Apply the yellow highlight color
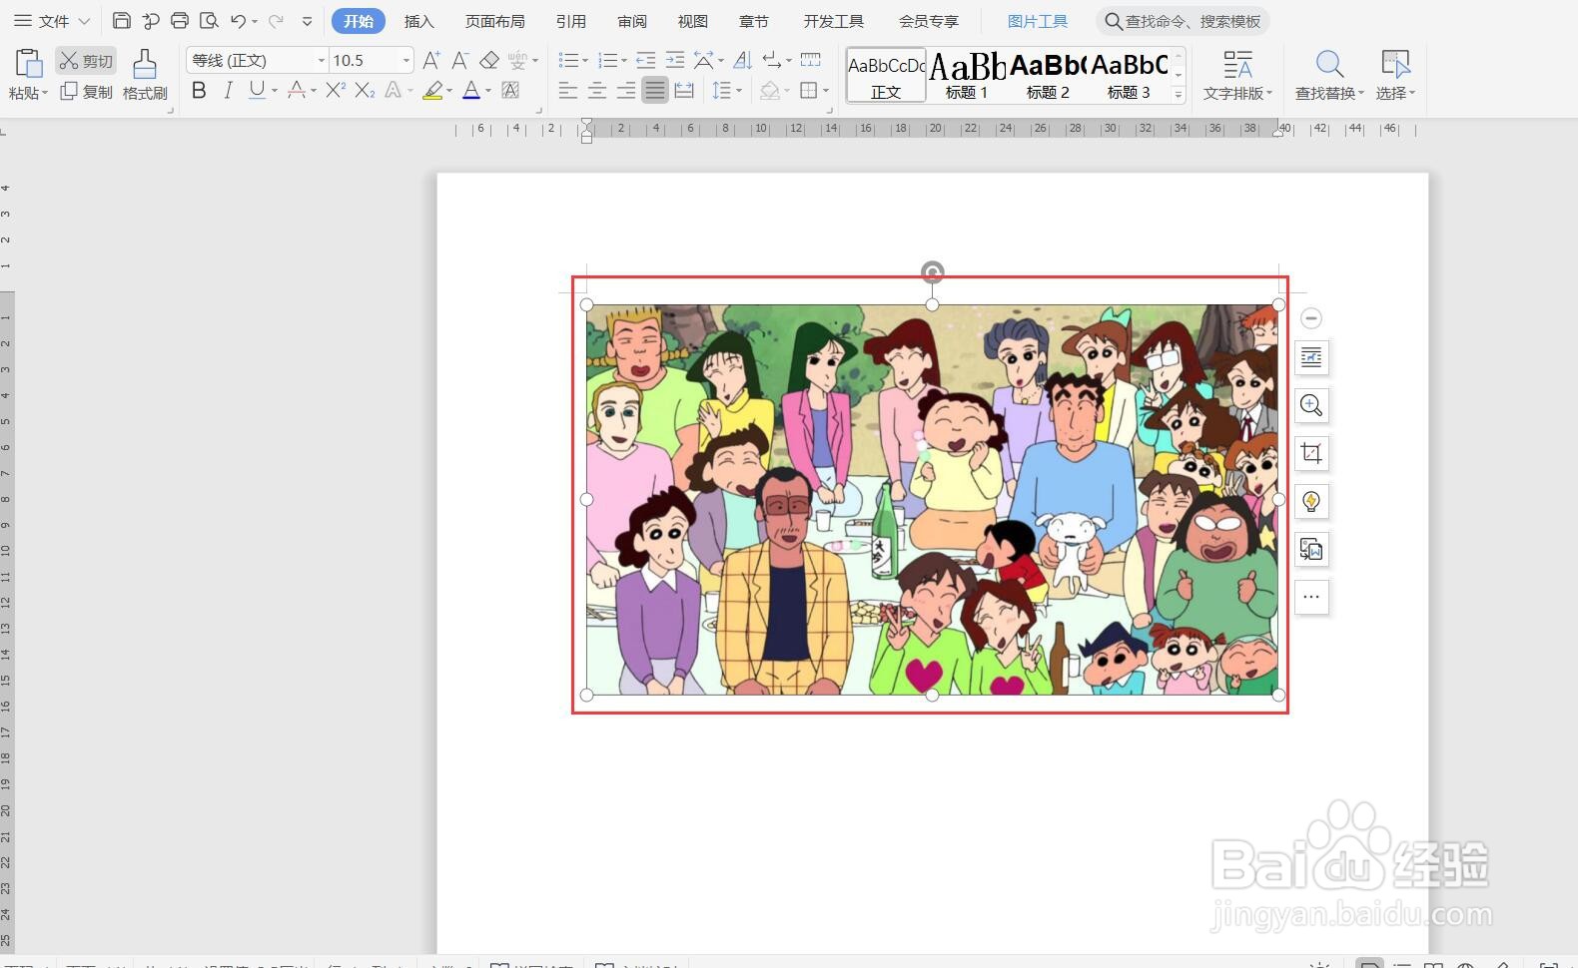This screenshot has width=1578, height=968. click(432, 91)
